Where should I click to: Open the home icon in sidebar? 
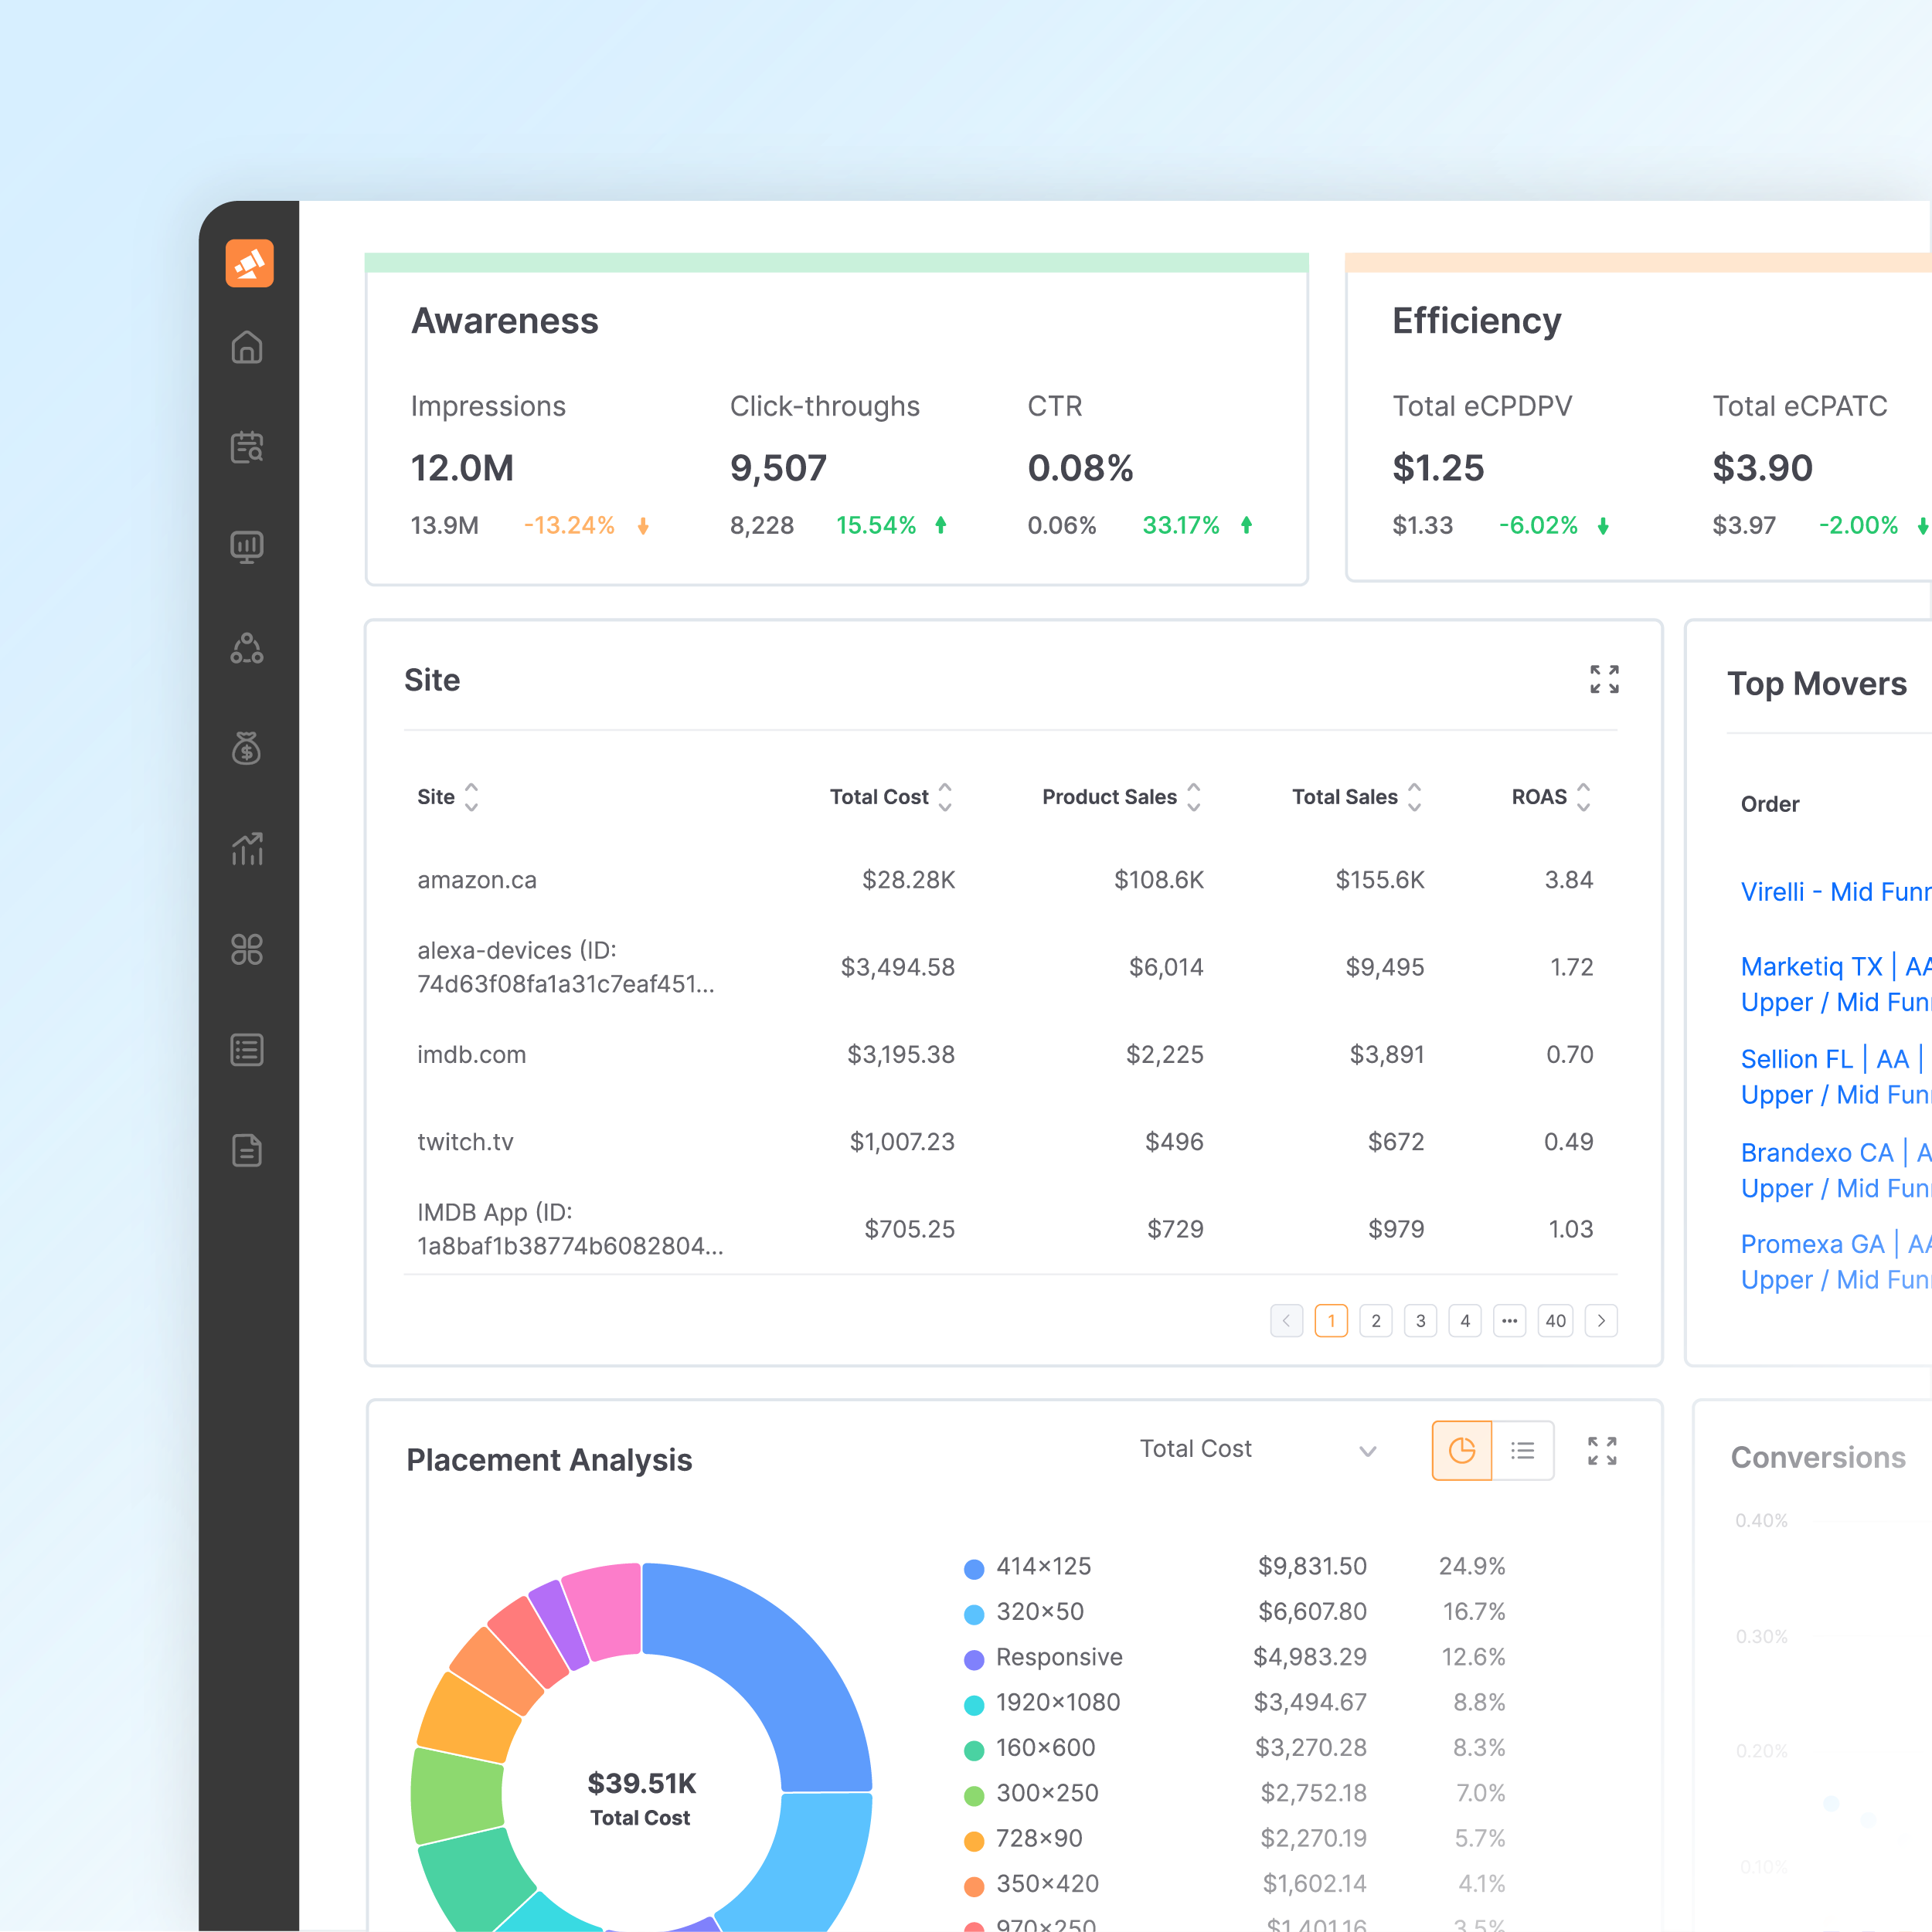pyautogui.click(x=247, y=347)
